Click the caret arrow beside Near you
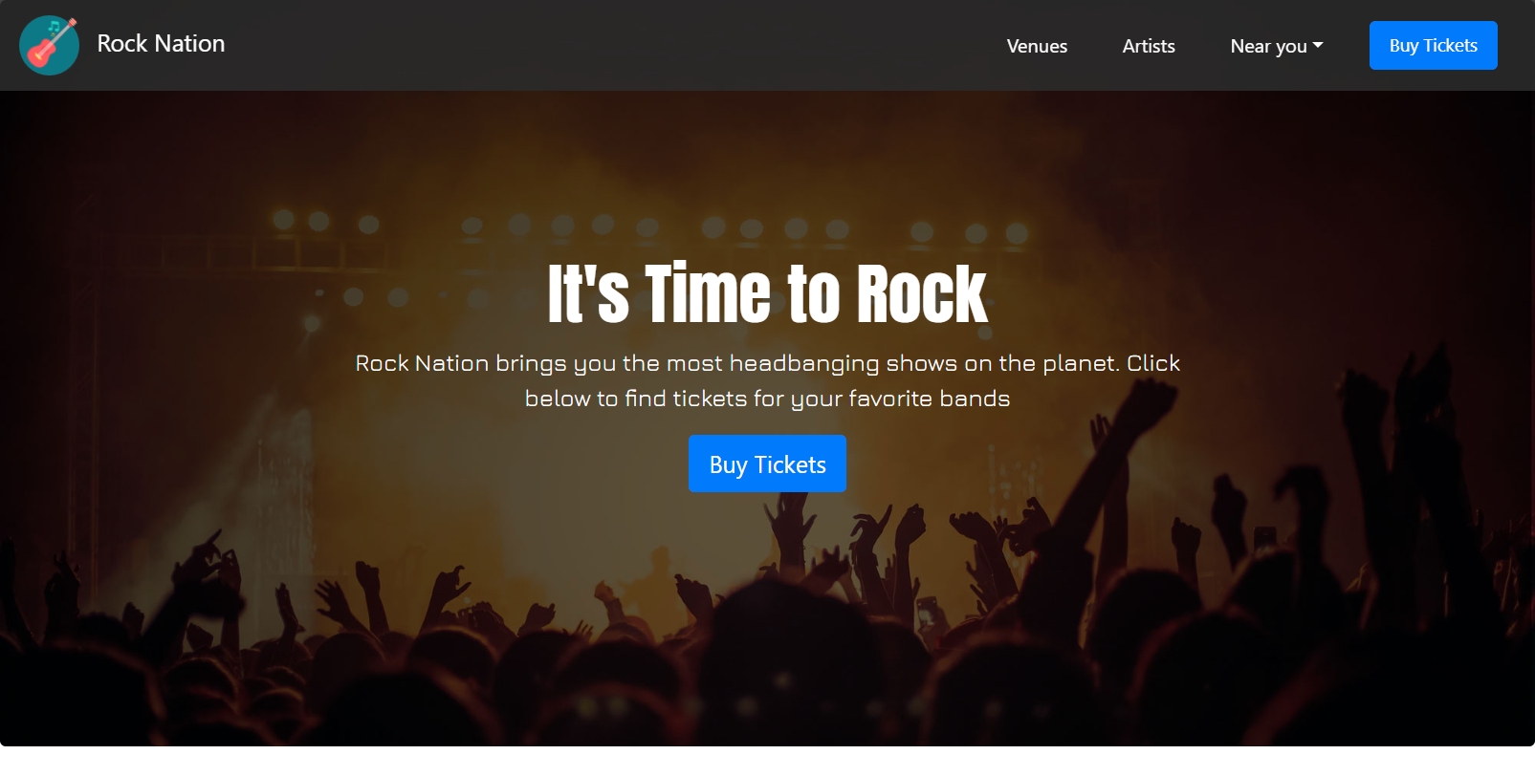 (x=1318, y=45)
